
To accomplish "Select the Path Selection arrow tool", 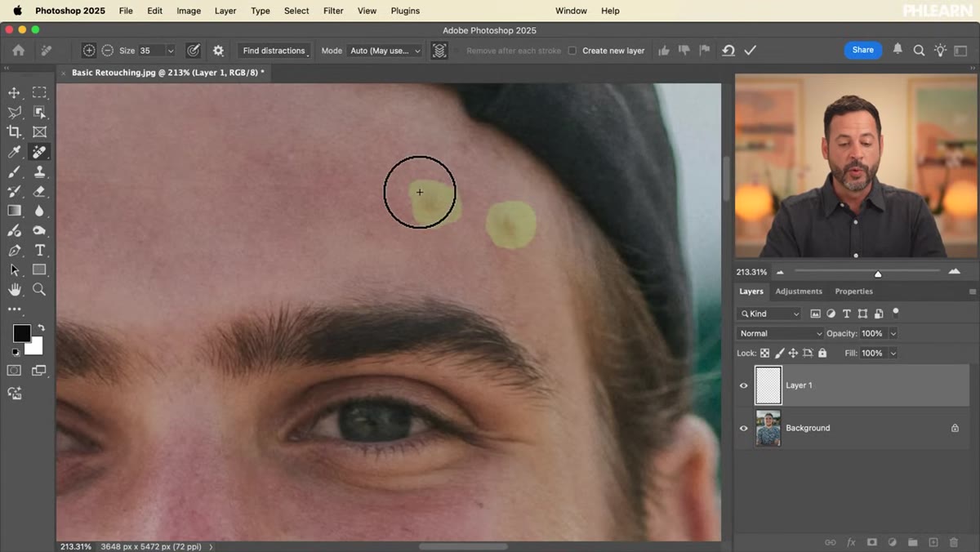I will pos(14,270).
